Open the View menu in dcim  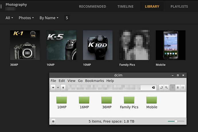pyautogui.click(x=71, y=81)
